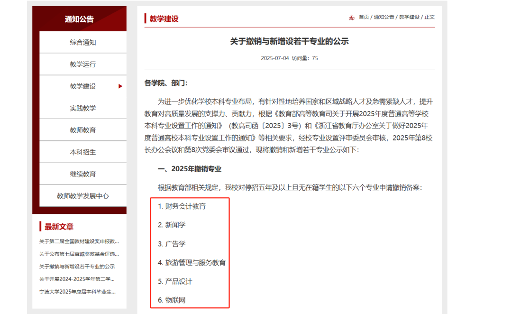Image resolution: width=512 pixels, height=314 pixels.
Task: Open the 综合通知 section in the sidebar
Action: coord(82,42)
